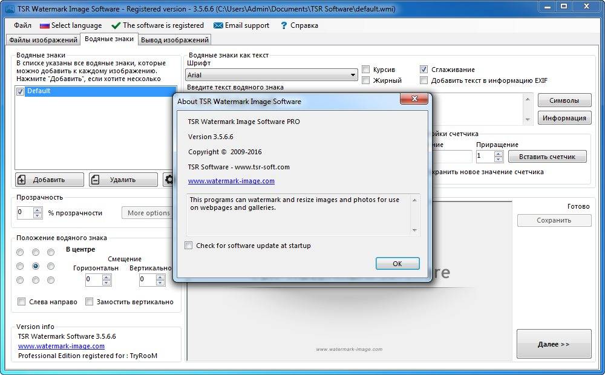Viewport: 605px width, 375px height.
Task: Click OK in the About dialog
Action: coord(397,264)
